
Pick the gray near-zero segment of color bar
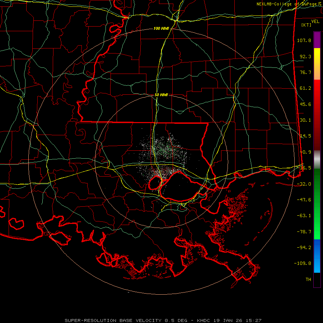pyautogui.click(x=317, y=160)
